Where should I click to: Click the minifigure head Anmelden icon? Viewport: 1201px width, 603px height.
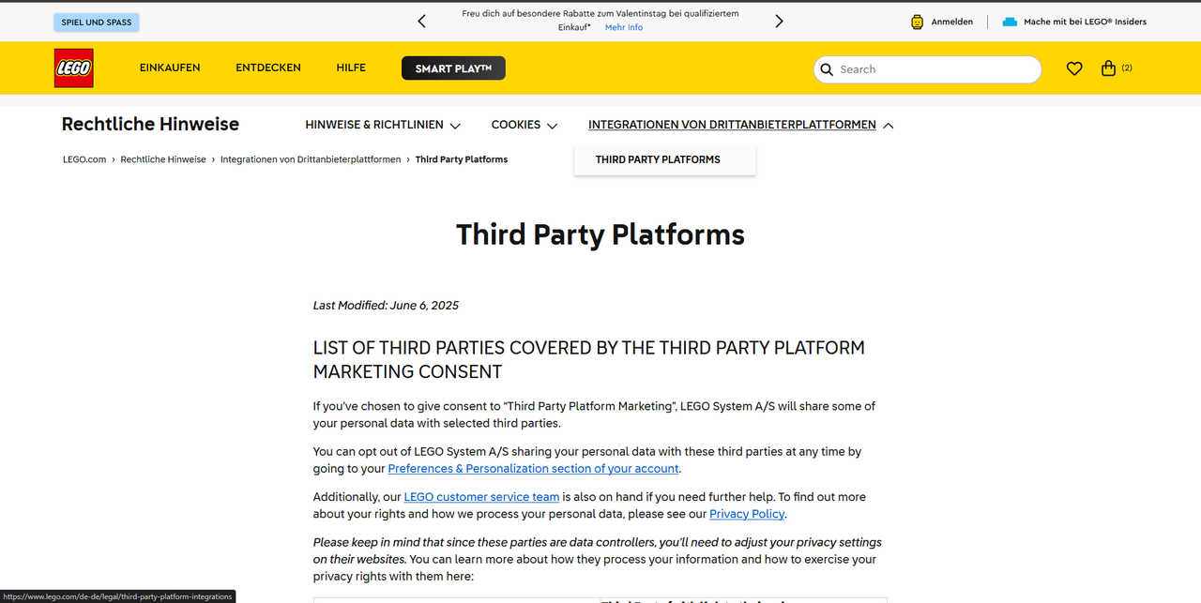pos(918,22)
